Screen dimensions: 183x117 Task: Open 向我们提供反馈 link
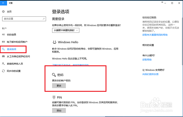150,74
